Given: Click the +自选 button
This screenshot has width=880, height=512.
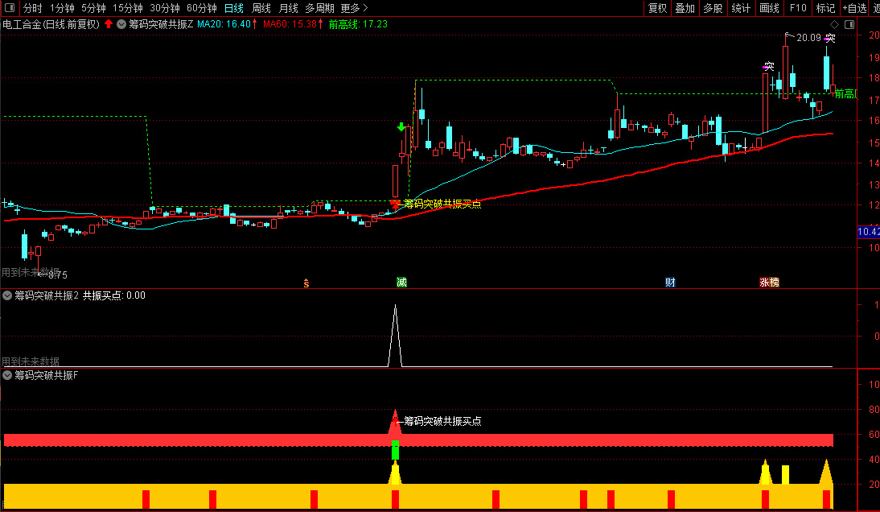Looking at the screenshot, I should pyautogui.click(x=854, y=8).
